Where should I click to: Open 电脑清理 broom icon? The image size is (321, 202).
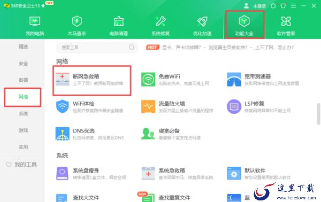119,21
